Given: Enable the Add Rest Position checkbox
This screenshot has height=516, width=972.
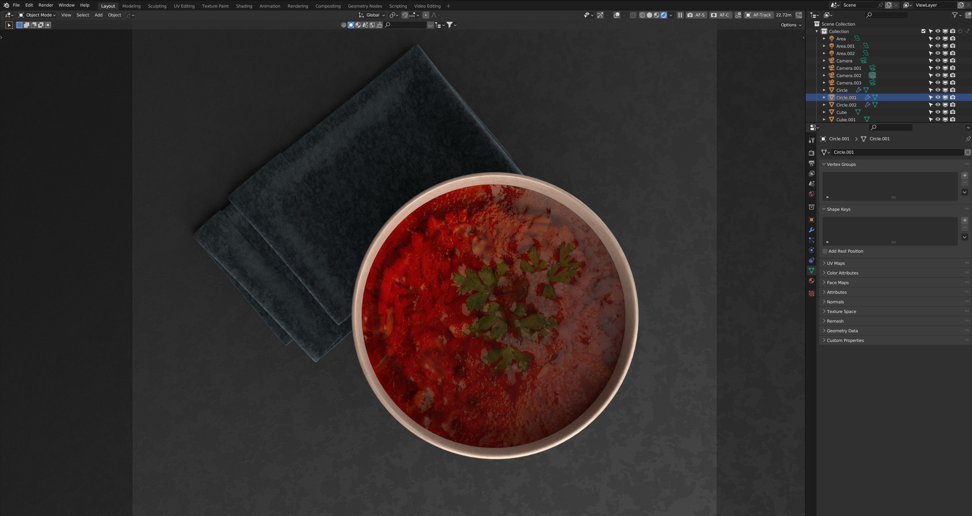Looking at the screenshot, I should tap(825, 251).
